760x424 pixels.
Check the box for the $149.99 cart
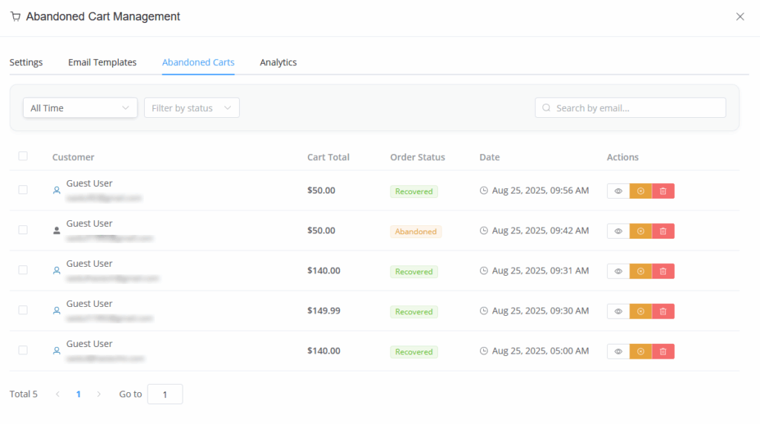tap(23, 310)
